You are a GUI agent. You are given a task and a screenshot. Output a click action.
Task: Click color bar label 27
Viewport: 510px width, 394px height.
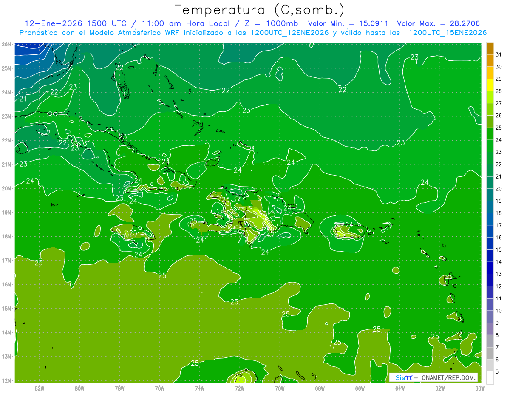[x=499, y=103]
